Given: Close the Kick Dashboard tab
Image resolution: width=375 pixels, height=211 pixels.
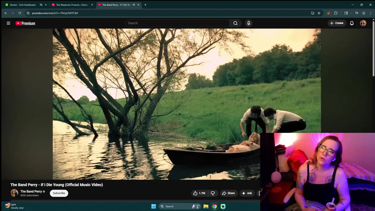Looking at the screenshot, I should [x=46, y=5].
